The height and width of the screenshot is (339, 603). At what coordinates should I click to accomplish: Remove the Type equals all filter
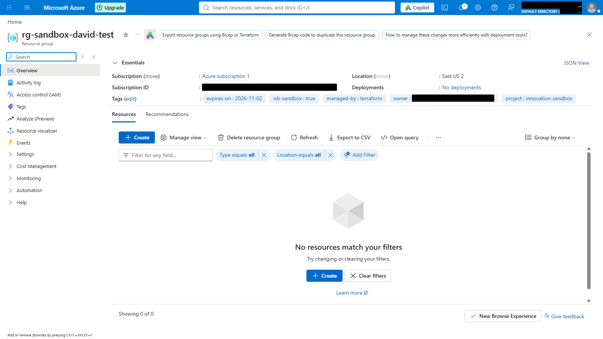tap(264, 155)
